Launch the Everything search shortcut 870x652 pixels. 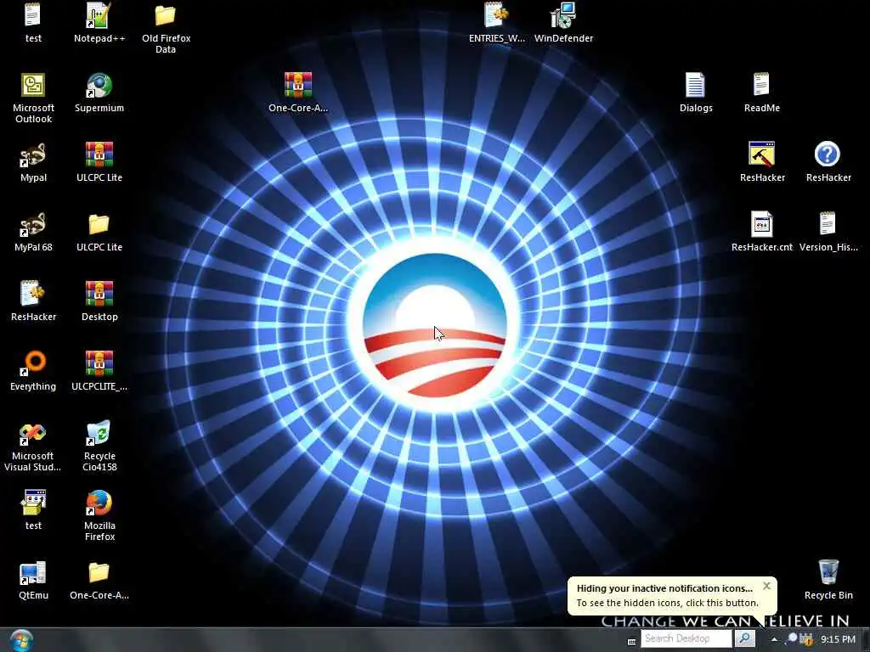[x=33, y=371]
